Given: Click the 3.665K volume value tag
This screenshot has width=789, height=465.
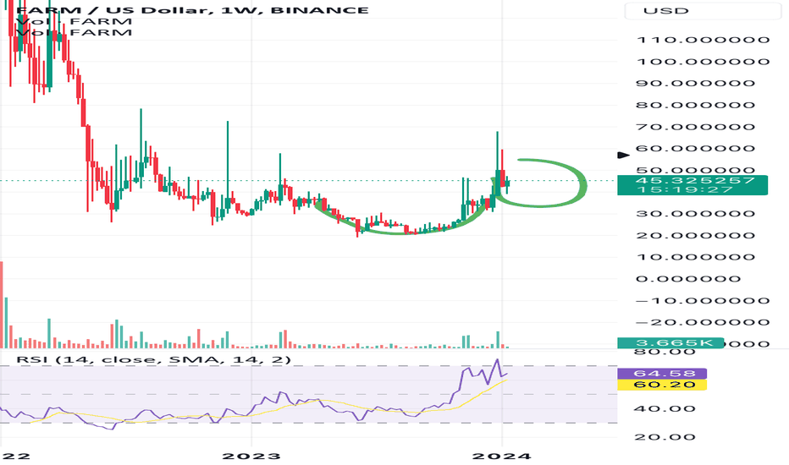Looking at the screenshot, I should pyautogui.click(x=670, y=343).
